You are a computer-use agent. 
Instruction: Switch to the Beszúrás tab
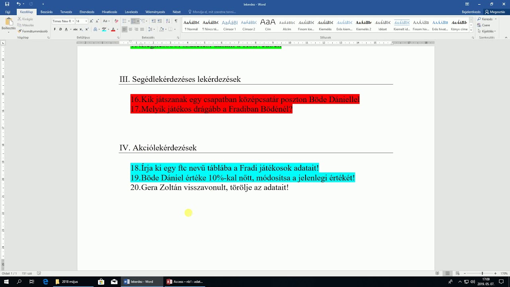pos(47,12)
